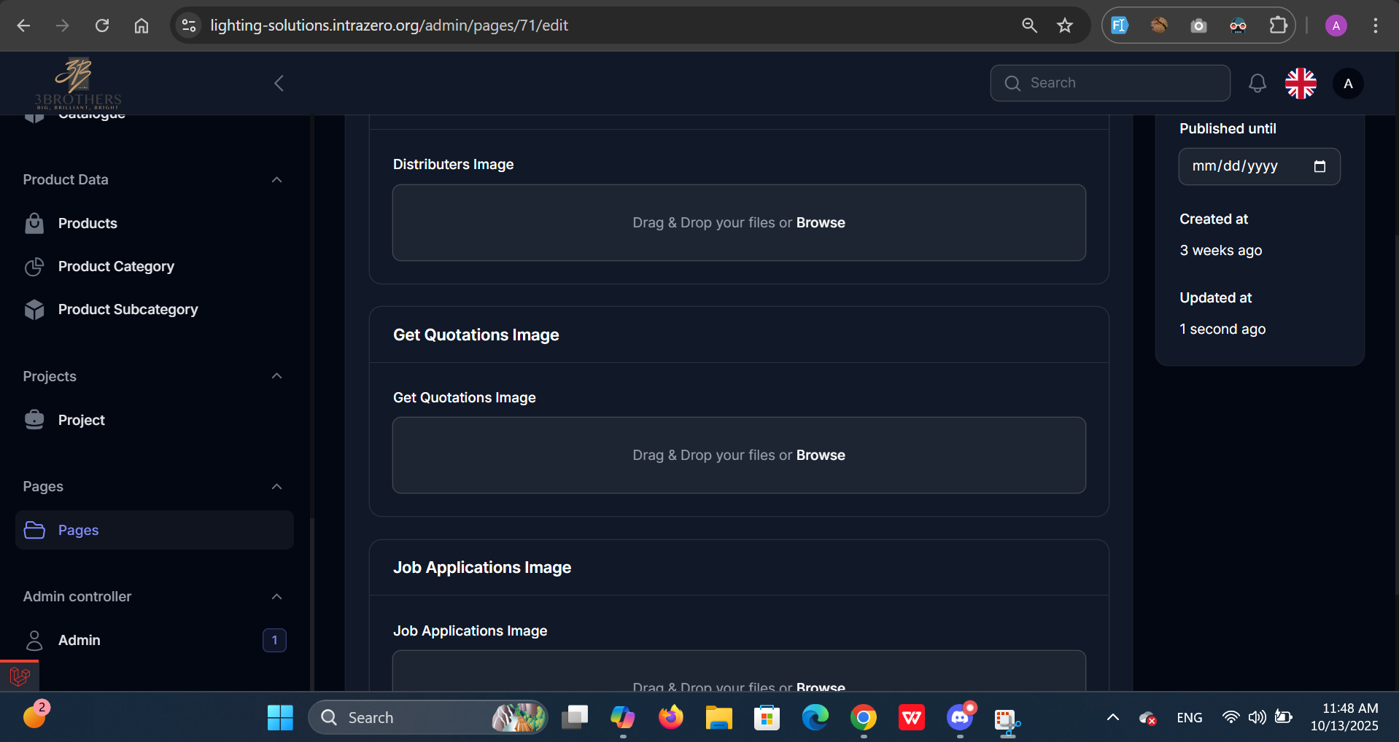Browse files for Get Quotations Image
1399x742 pixels.
(x=820, y=456)
